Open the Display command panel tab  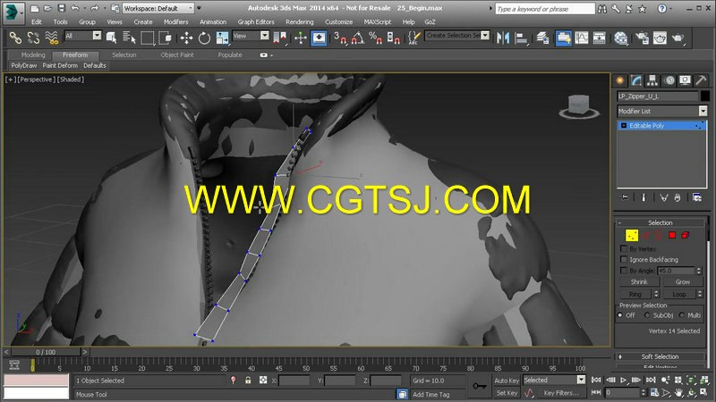[685, 80]
